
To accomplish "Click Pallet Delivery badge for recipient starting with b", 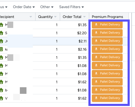I will coord(107,90).
